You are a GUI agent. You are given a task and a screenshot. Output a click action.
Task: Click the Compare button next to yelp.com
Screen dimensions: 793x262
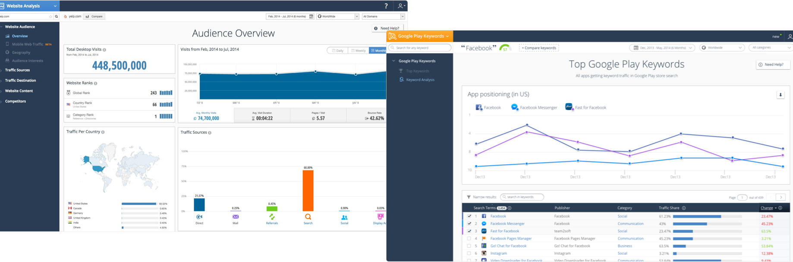94,17
